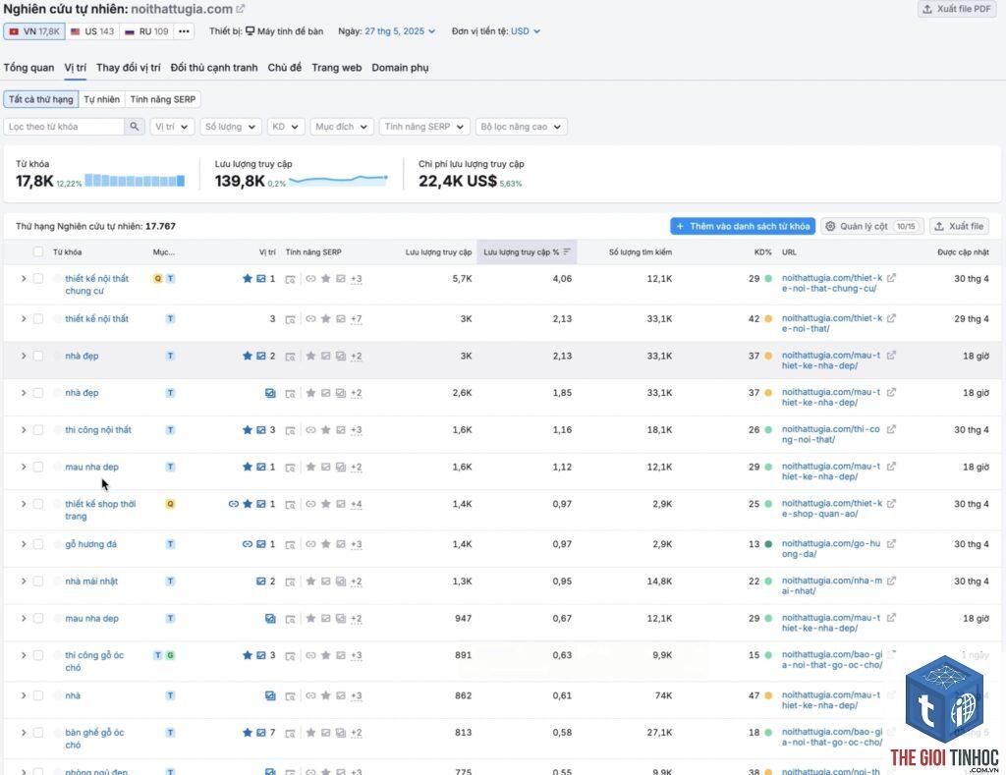Open the Vị trí filter dropdown
Viewport: 1006px width, 775px height.
(x=172, y=127)
